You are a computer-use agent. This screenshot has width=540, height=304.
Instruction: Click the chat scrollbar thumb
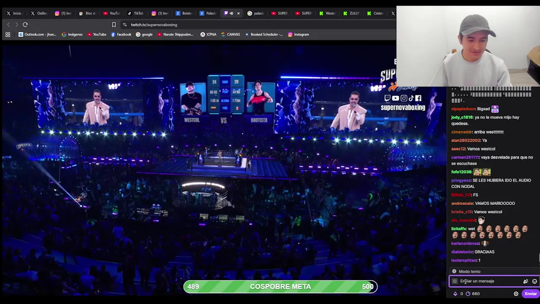[x=539, y=258]
